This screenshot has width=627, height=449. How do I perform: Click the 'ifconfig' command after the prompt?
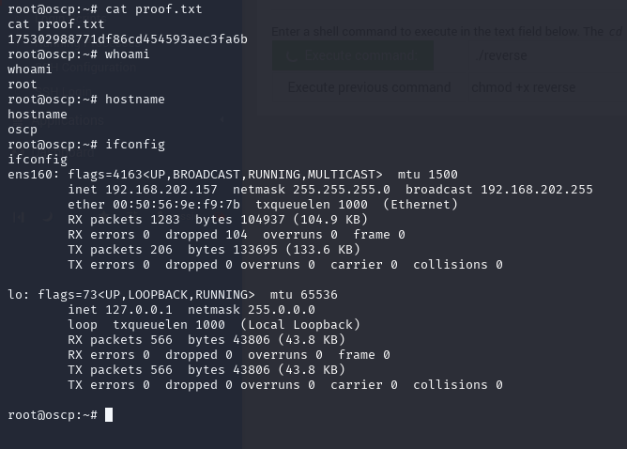pyautogui.click(x=135, y=145)
